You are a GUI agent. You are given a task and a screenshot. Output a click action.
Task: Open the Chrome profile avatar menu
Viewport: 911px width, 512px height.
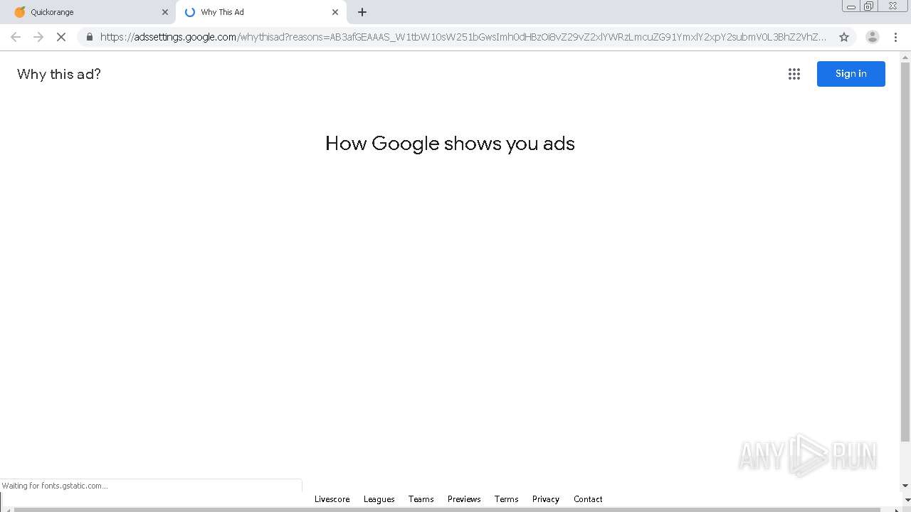click(873, 37)
